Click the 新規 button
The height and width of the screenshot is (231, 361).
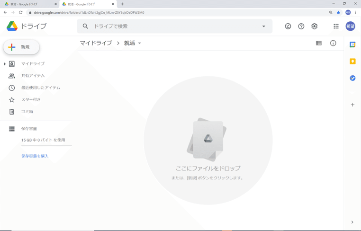click(21, 47)
